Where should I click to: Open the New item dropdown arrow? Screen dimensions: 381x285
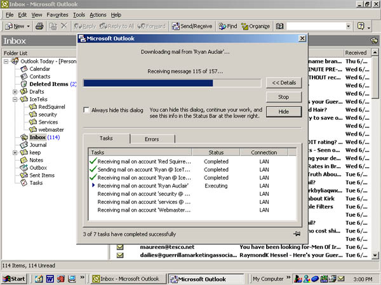click(28, 26)
